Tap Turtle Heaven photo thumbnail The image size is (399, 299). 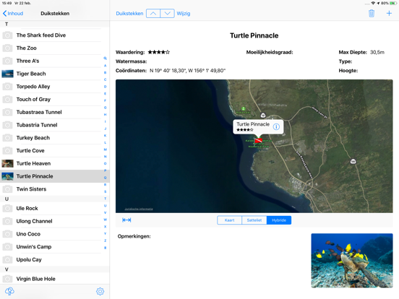pyautogui.click(x=7, y=163)
